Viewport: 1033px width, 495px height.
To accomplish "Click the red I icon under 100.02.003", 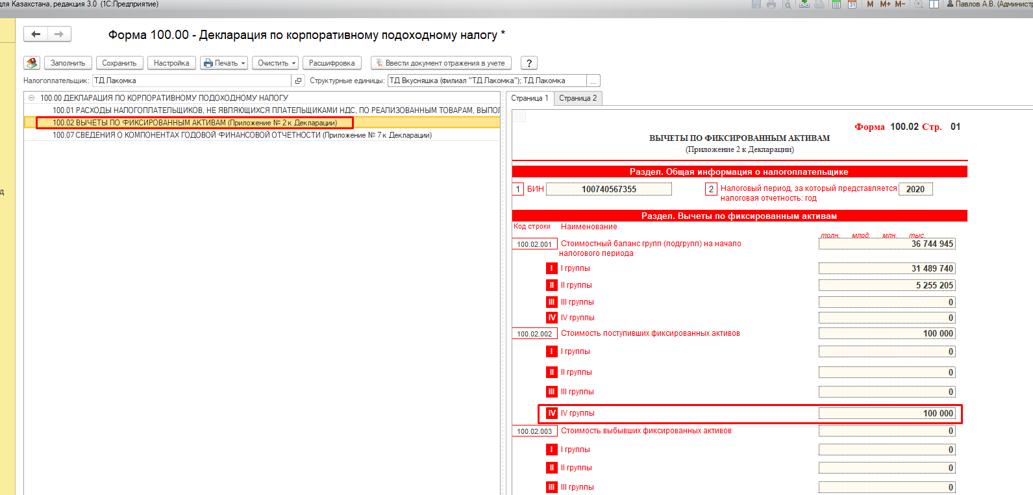I will click(x=552, y=450).
